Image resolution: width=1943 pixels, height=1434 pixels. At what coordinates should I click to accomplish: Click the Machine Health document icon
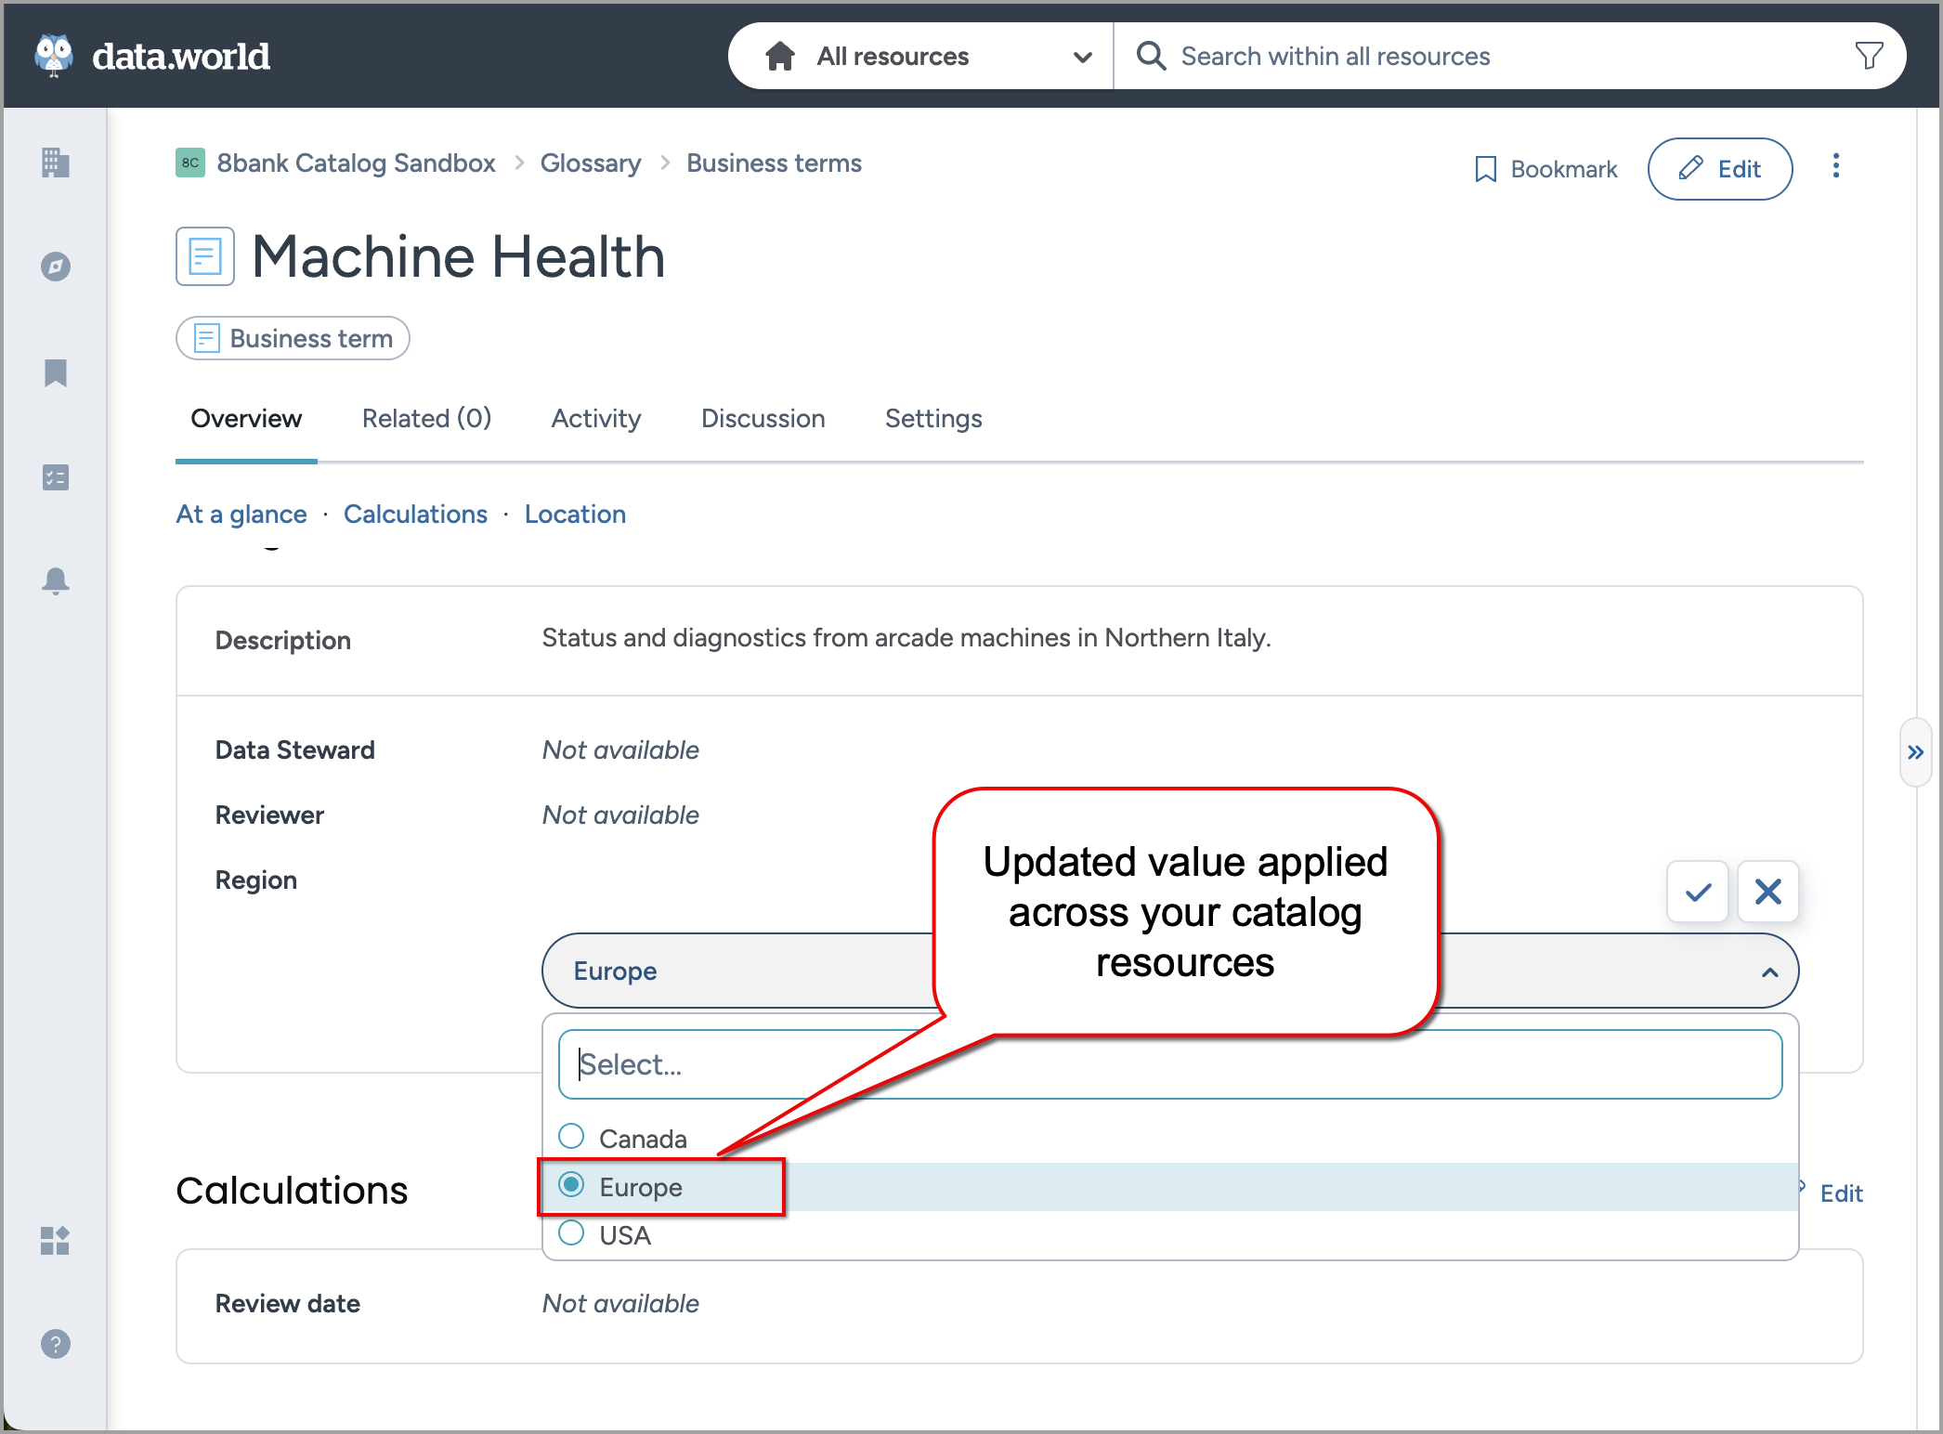[x=205, y=256]
